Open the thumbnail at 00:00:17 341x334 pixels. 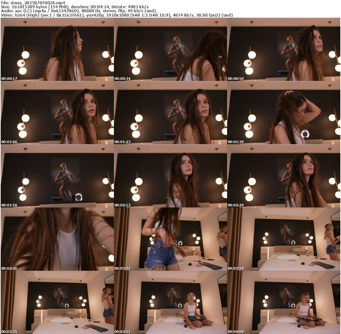(x=57, y=49)
